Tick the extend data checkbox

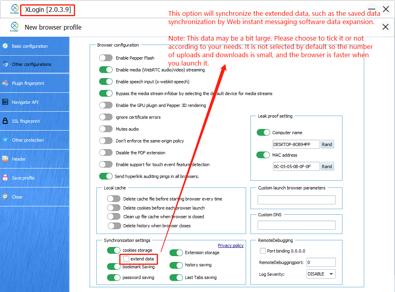click(126, 259)
